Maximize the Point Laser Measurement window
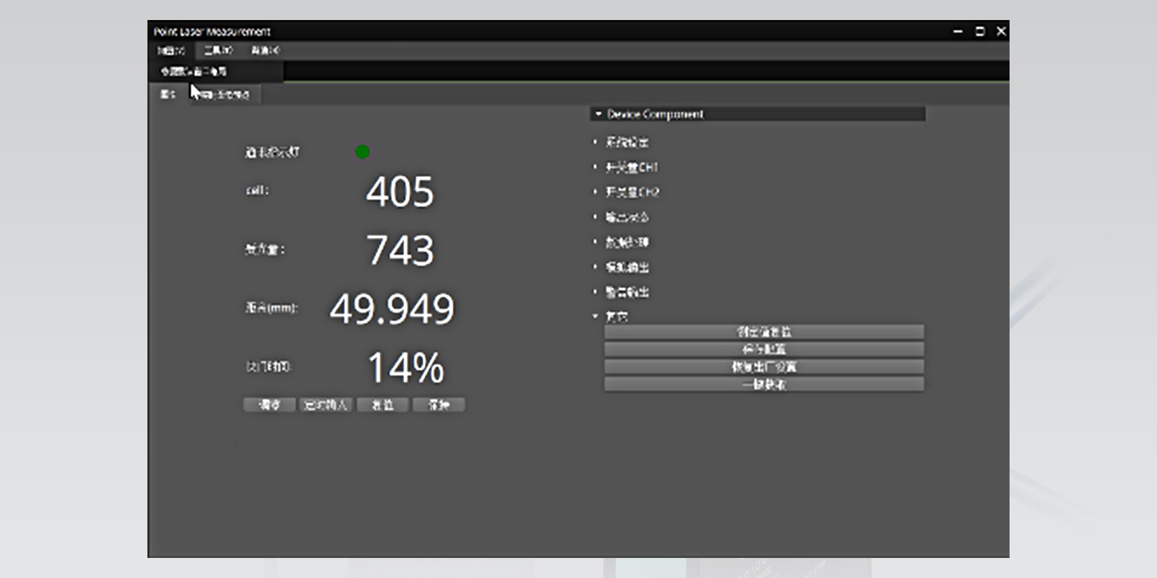1157x578 pixels. pos(980,32)
